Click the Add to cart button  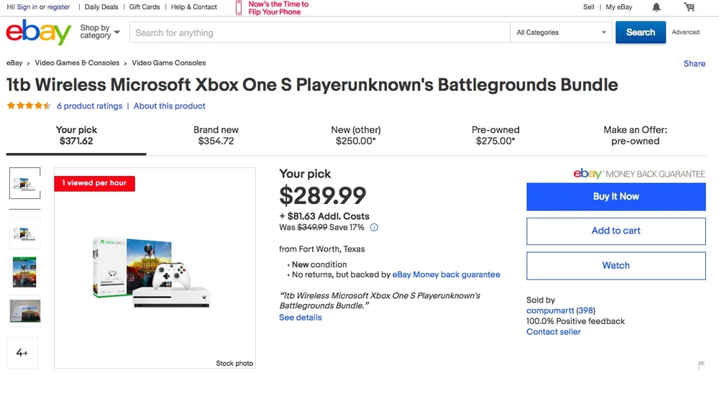click(615, 231)
